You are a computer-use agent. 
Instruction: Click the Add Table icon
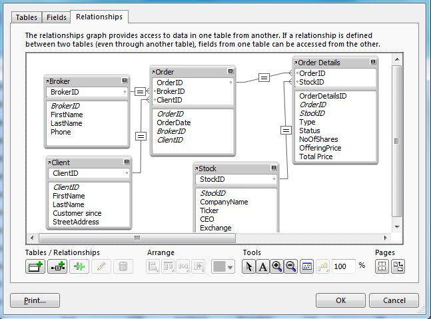coord(35,266)
